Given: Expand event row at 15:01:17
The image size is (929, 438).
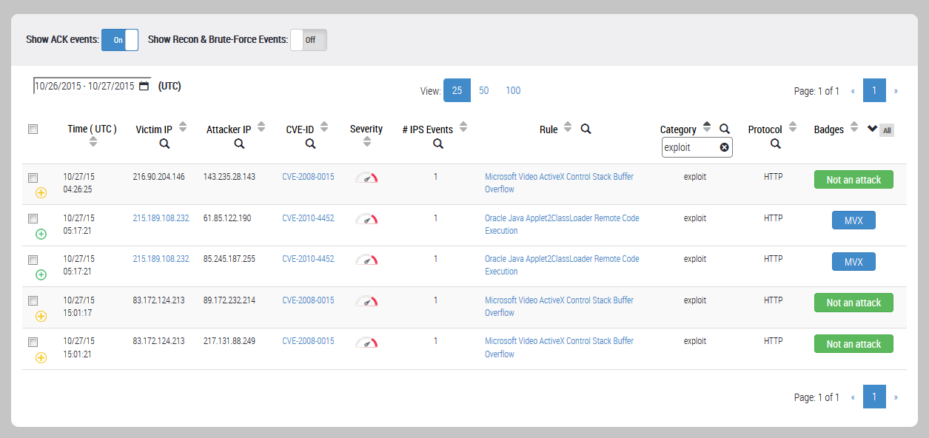Looking at the screenshot, I should [x=41, y=316].
